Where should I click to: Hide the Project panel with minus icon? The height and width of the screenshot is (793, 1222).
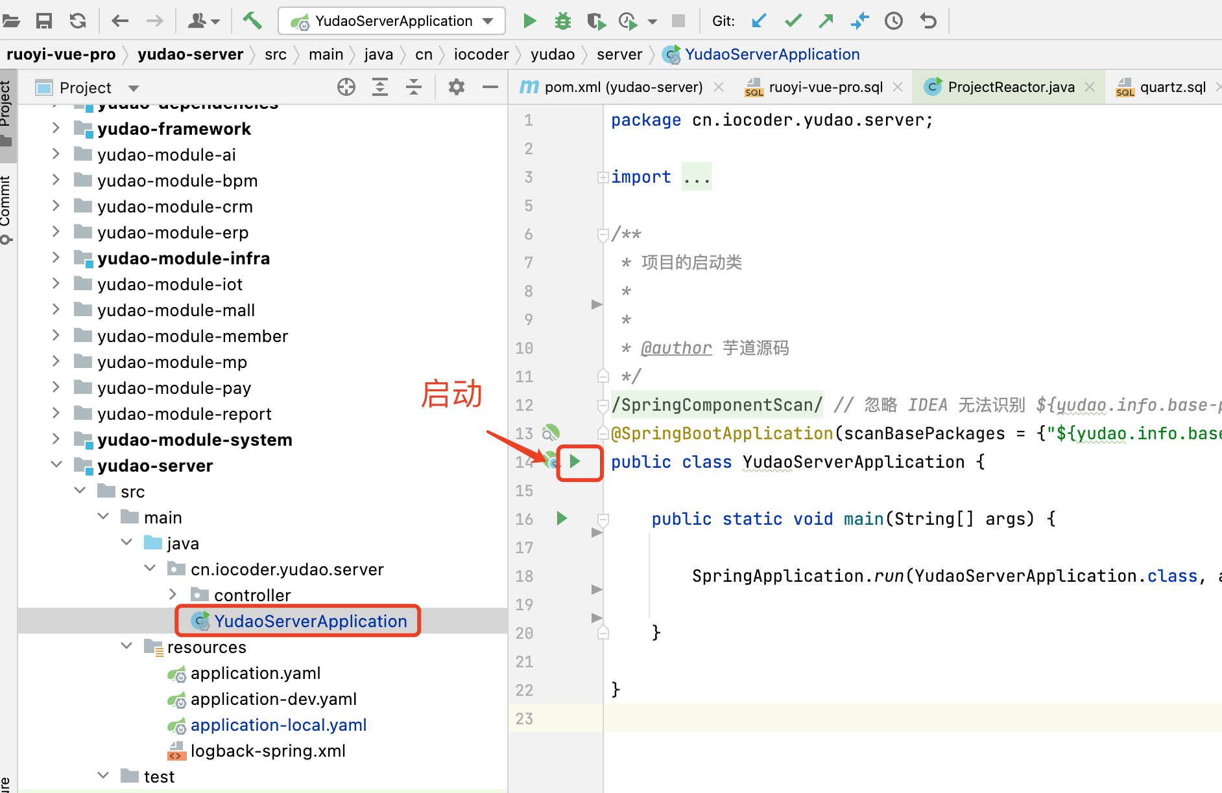[x=490, y=87]
